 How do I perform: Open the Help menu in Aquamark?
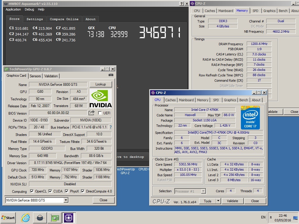[41, 9]
